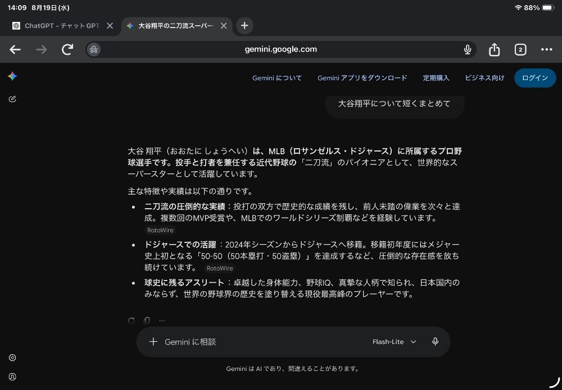Open the tab switcher showing 2 tabs
Viewport: 562px width, 390px height.
click(x=520, y=49)
